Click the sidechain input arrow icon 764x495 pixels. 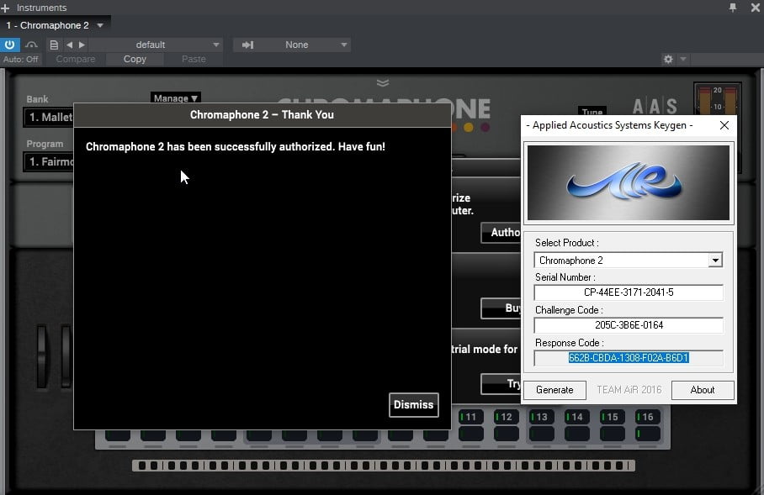tap(247, 45)
